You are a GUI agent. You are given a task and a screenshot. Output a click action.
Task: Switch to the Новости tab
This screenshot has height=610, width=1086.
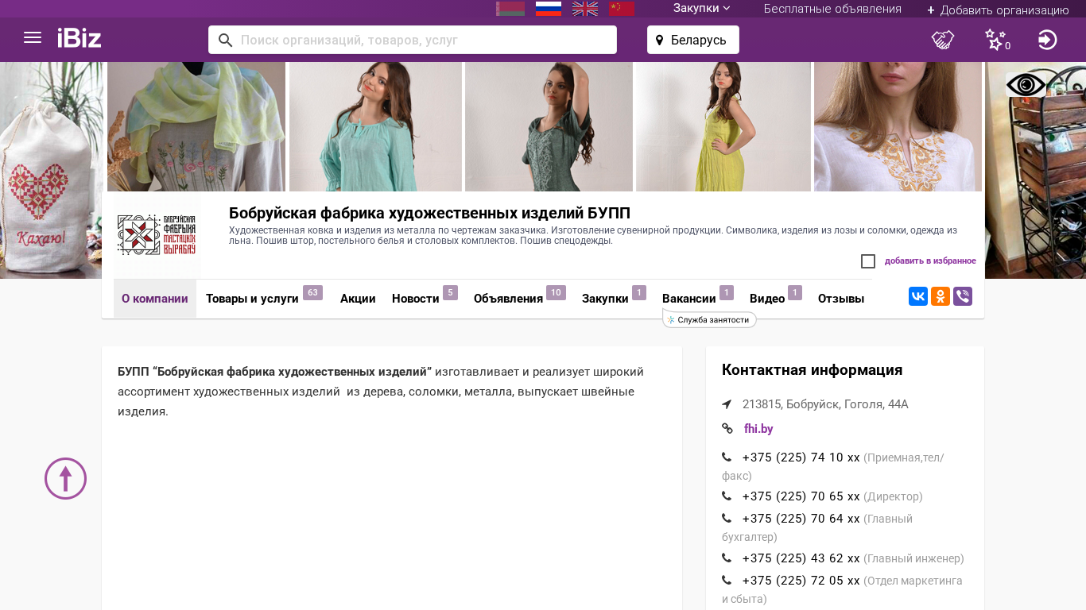[416, 299]
